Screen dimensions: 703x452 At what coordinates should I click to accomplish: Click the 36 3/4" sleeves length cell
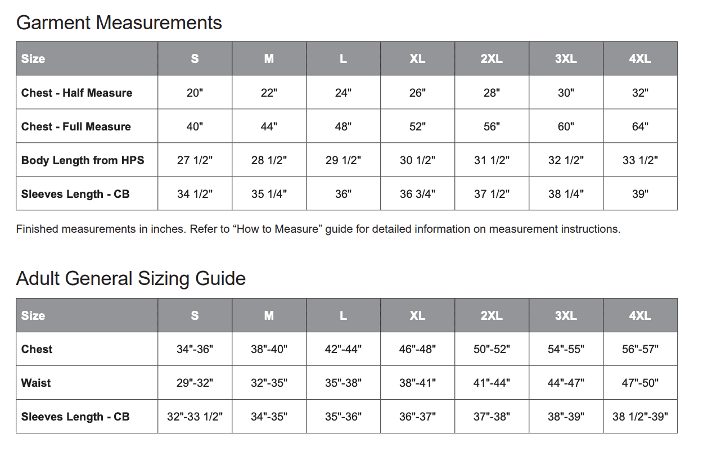417,194
